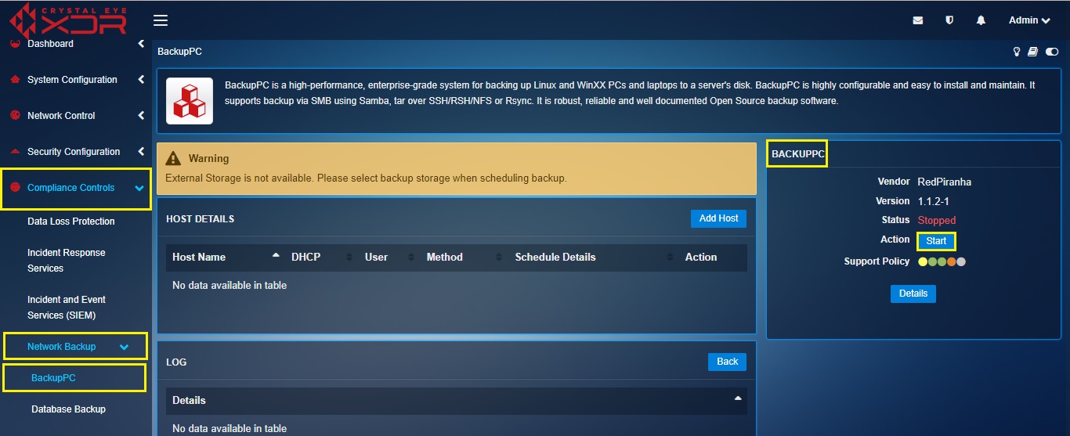Sort by the User column header

(x=376, y=257)
